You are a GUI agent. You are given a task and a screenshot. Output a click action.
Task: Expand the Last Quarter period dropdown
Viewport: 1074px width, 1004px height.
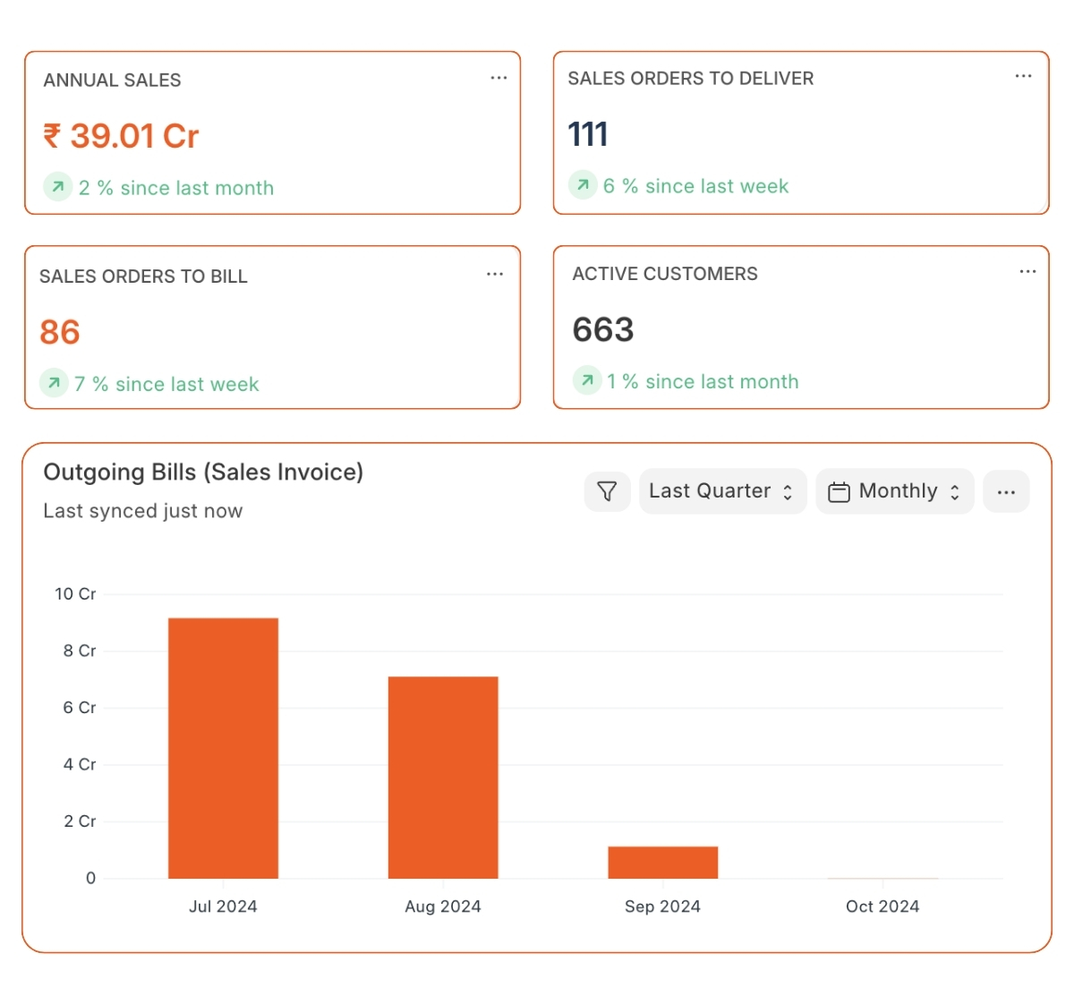pyautogui.click(x=721, y=491)
